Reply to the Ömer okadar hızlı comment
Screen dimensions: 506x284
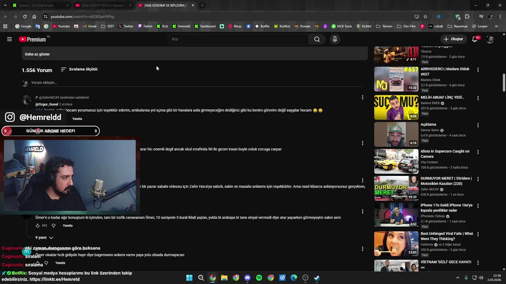(60, 263)
